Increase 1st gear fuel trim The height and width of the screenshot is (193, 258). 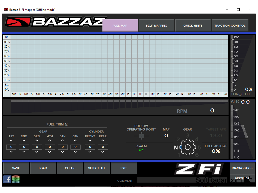(11, 141)
